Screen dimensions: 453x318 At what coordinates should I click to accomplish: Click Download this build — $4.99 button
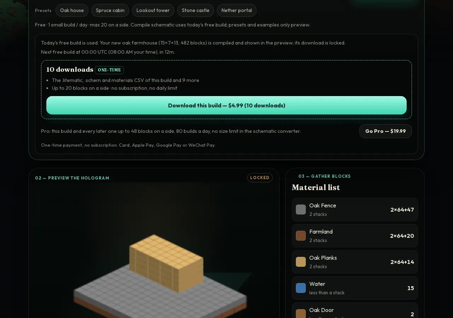226,105
